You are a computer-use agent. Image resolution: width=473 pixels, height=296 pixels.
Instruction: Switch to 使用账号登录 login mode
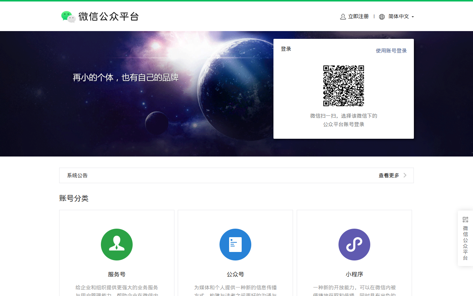[x=391, y=50]
